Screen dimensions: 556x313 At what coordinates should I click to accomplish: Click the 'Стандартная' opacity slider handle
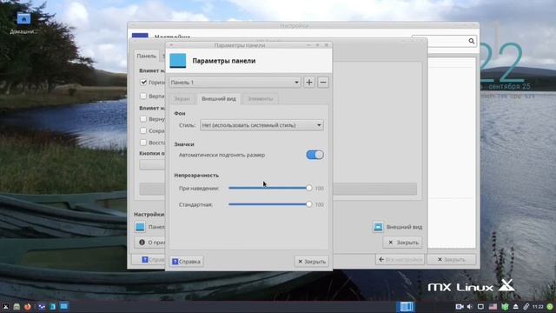point(309,204)
